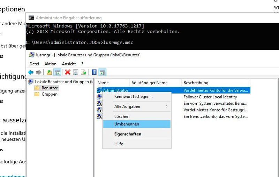Choose Hilfe in context menu
Screen dimensions: 279x177
coord(137,144)
